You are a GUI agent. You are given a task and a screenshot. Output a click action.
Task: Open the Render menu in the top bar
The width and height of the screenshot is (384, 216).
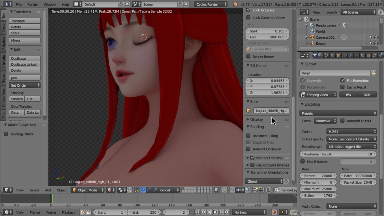[x=33, y=4]
